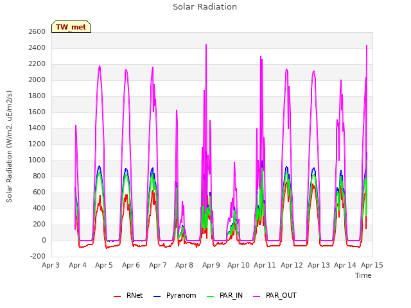411x308 pixels.
Task: Click the Apr 8 x-axis tick label
Action: point(184,265)
